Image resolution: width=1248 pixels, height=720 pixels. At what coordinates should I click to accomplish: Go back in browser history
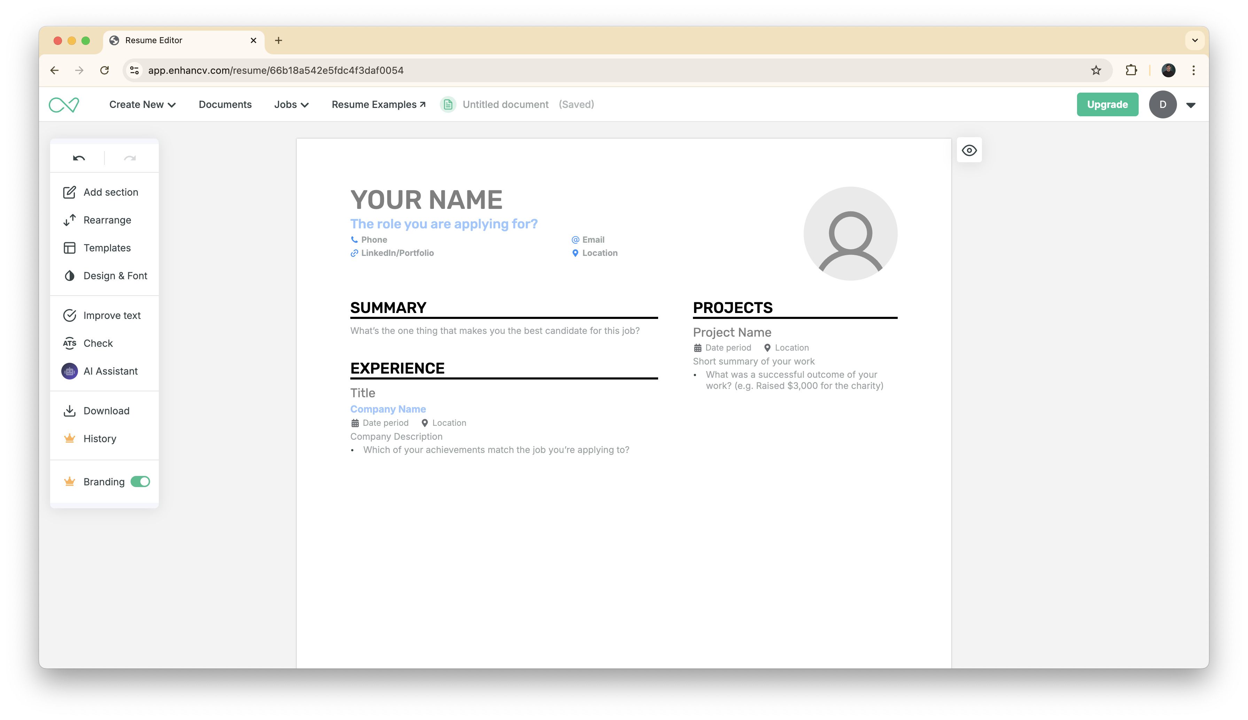tap(54, 70)
